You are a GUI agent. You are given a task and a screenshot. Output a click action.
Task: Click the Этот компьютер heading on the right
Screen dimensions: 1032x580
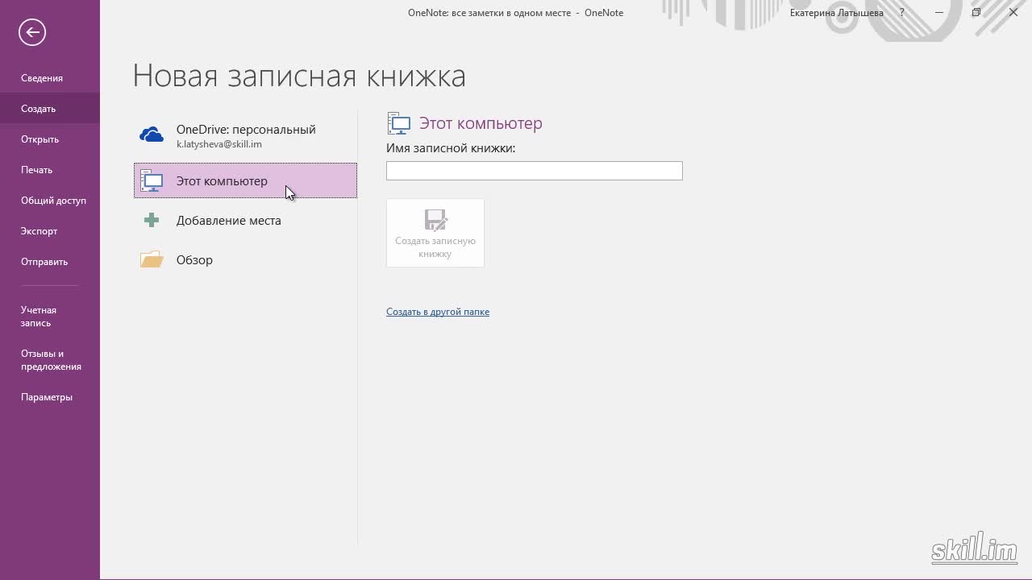click(481, 123)
